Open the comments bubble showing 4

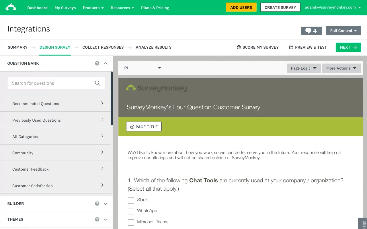coord(311,31)
